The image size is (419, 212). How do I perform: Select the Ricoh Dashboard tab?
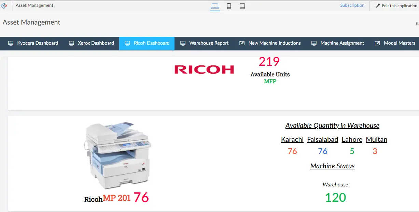click(x=147, y=43)
